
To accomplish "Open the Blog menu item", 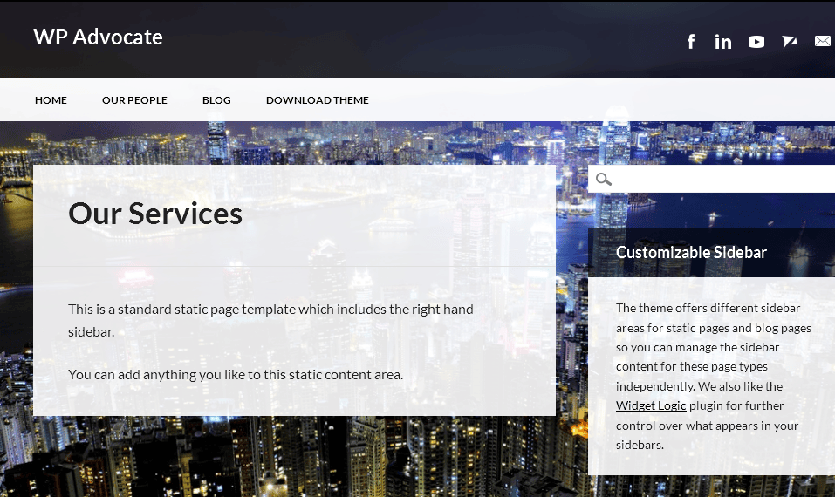I will (216, 100).
